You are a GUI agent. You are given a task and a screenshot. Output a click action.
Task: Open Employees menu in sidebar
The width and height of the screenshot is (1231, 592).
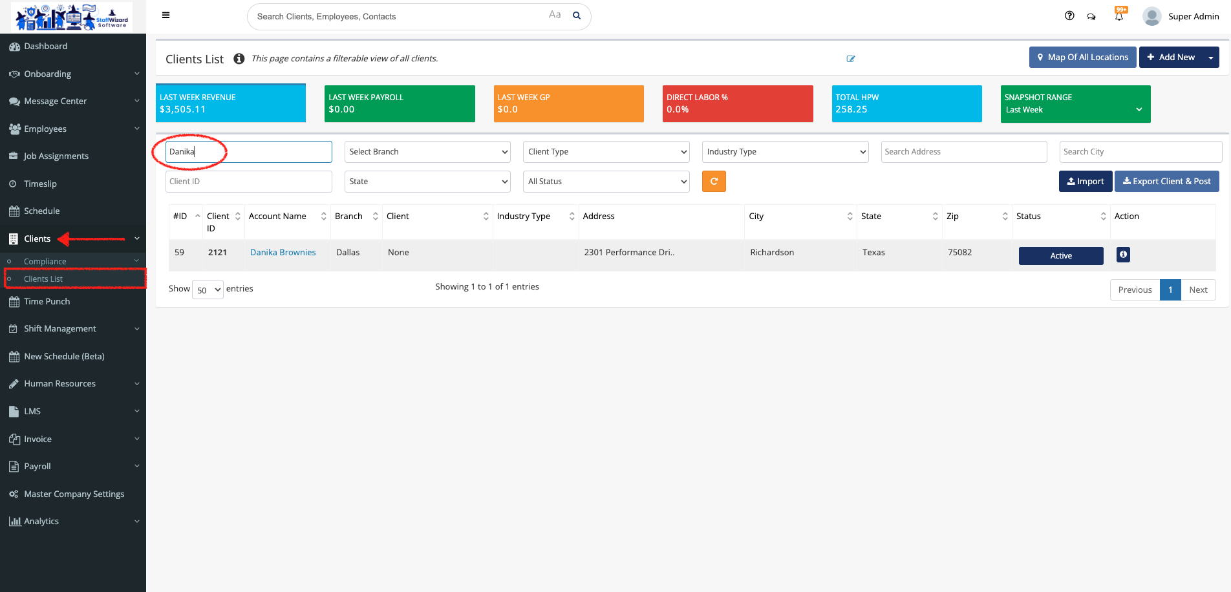(45, 129)
